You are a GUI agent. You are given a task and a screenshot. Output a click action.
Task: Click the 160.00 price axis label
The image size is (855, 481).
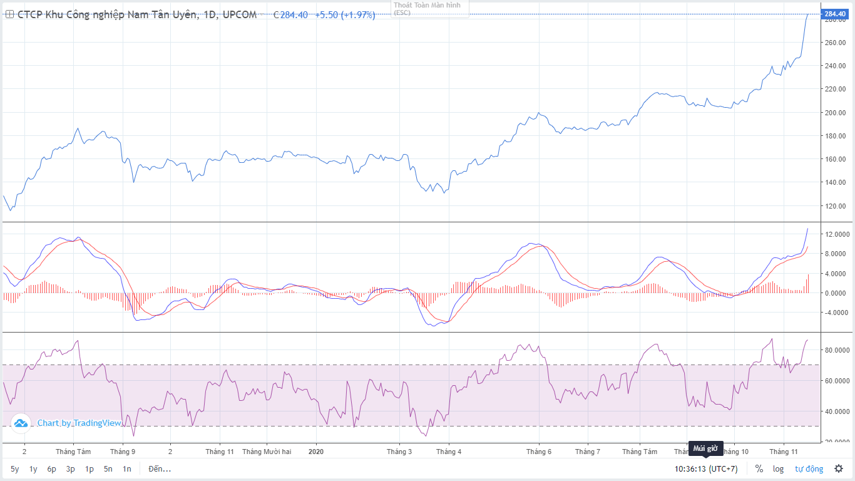[x=835, y=159]
